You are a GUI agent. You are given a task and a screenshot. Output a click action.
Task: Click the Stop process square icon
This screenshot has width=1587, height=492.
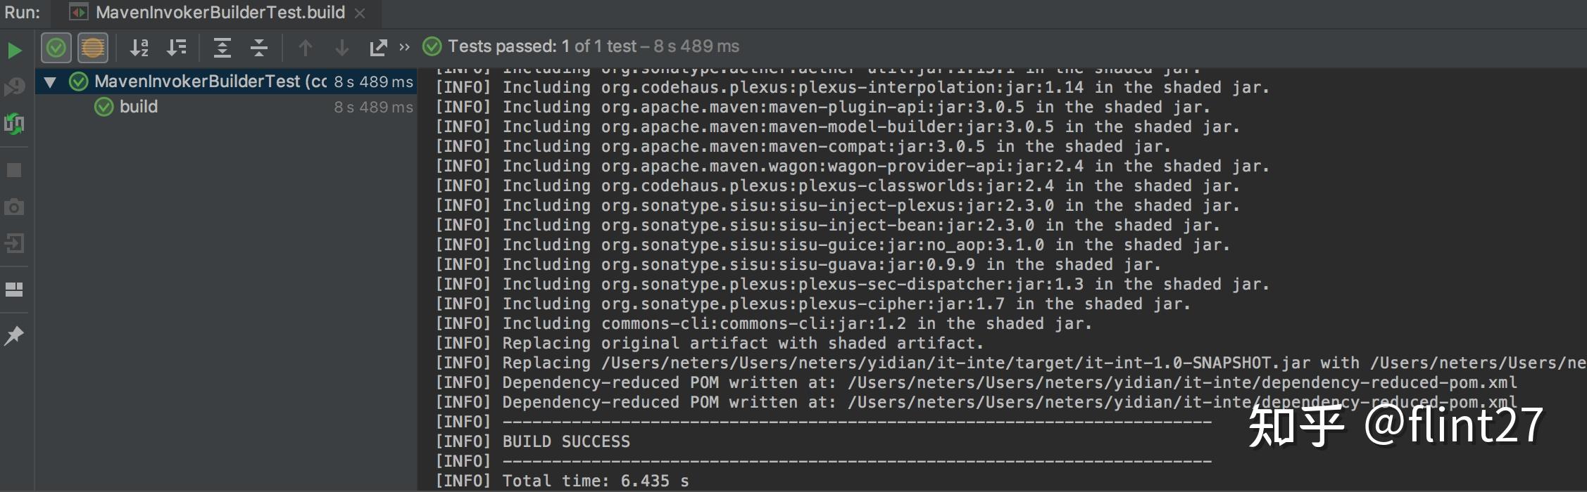coord(14,170)
